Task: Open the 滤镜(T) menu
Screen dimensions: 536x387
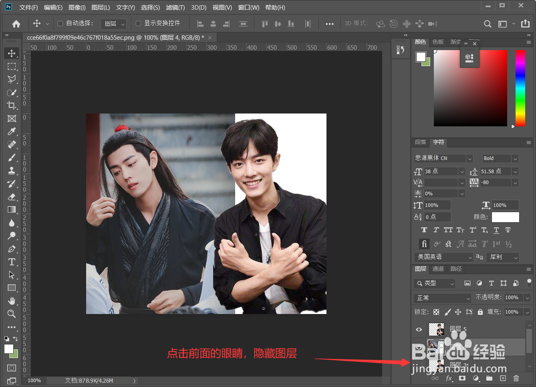Action: (x=175, y=8)
